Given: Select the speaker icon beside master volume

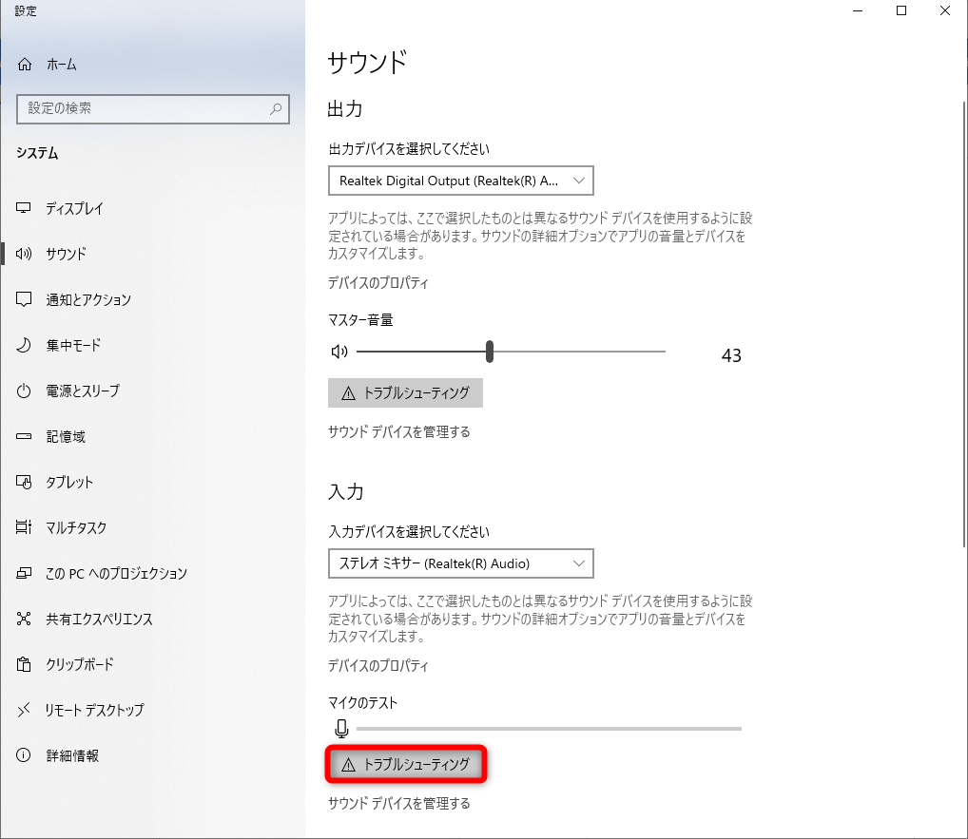Looking at the screenshot, I should tap(339, 351).
